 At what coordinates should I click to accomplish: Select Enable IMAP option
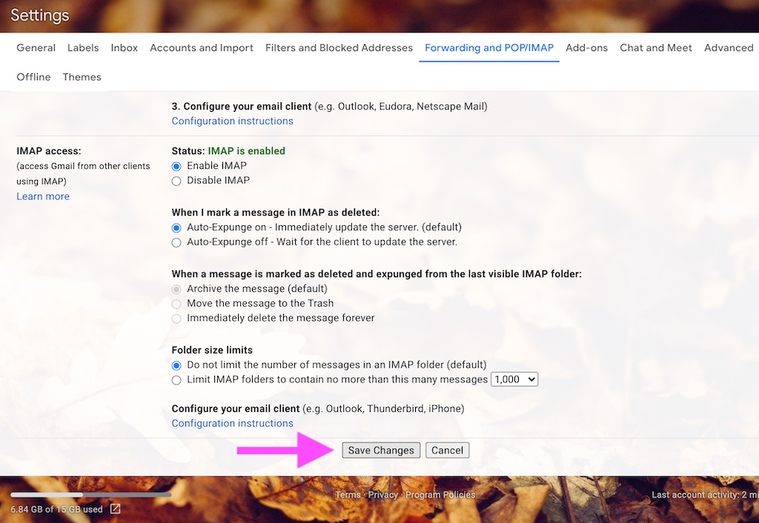pyautogui.click(x=176, y=167)
